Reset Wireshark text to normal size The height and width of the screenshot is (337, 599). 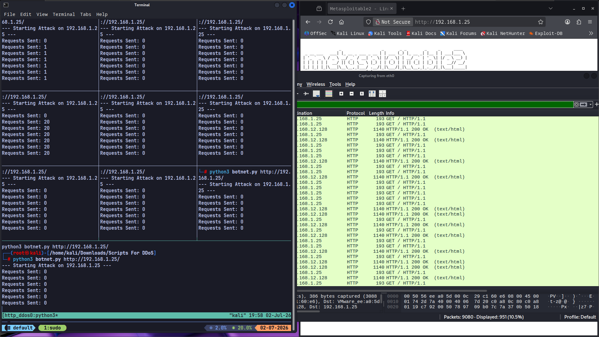[x=362, y=94]
